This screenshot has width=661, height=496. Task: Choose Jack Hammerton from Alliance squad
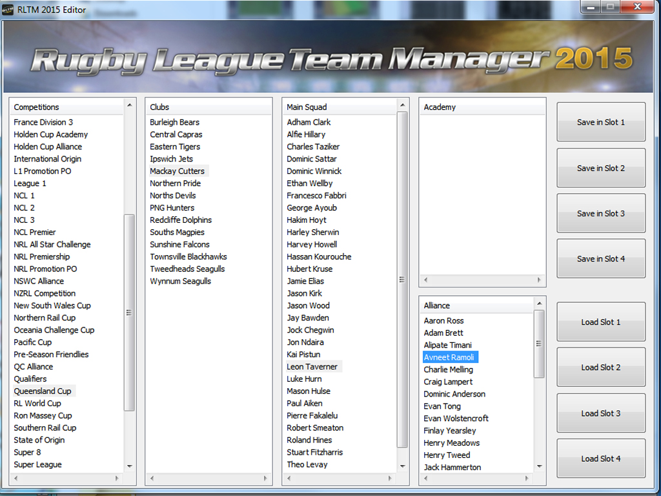pos(452,467)
